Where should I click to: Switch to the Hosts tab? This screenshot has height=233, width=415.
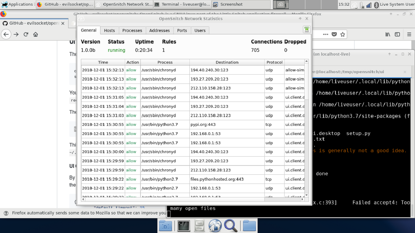pos(109,30)
